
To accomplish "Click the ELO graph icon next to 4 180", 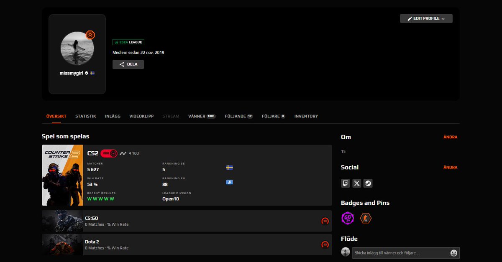I will [123, 153].
